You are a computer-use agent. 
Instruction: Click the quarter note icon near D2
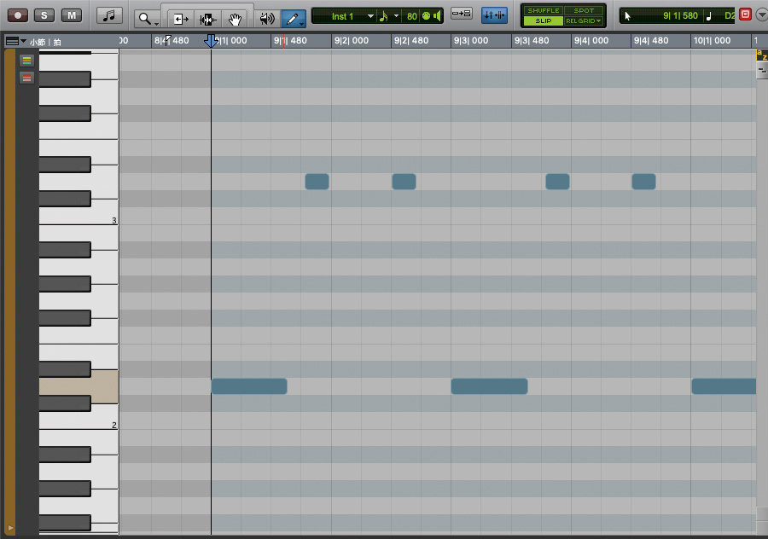click(709, 16)
